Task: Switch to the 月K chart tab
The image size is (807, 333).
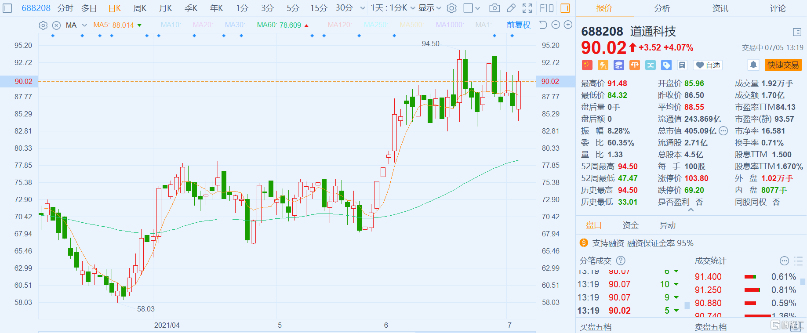Action: tap(165, 8)
